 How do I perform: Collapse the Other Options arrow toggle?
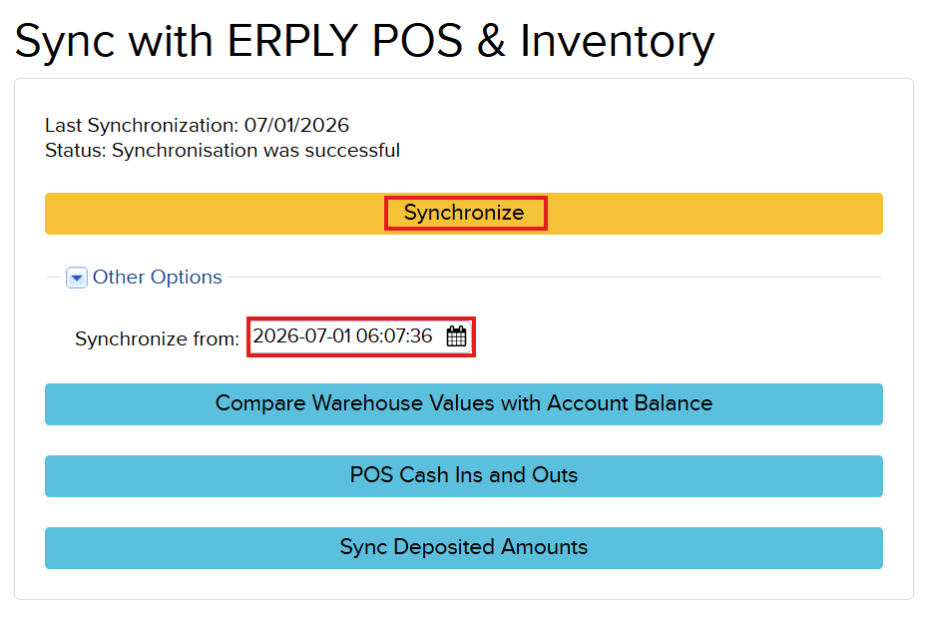tap(77, 278)
